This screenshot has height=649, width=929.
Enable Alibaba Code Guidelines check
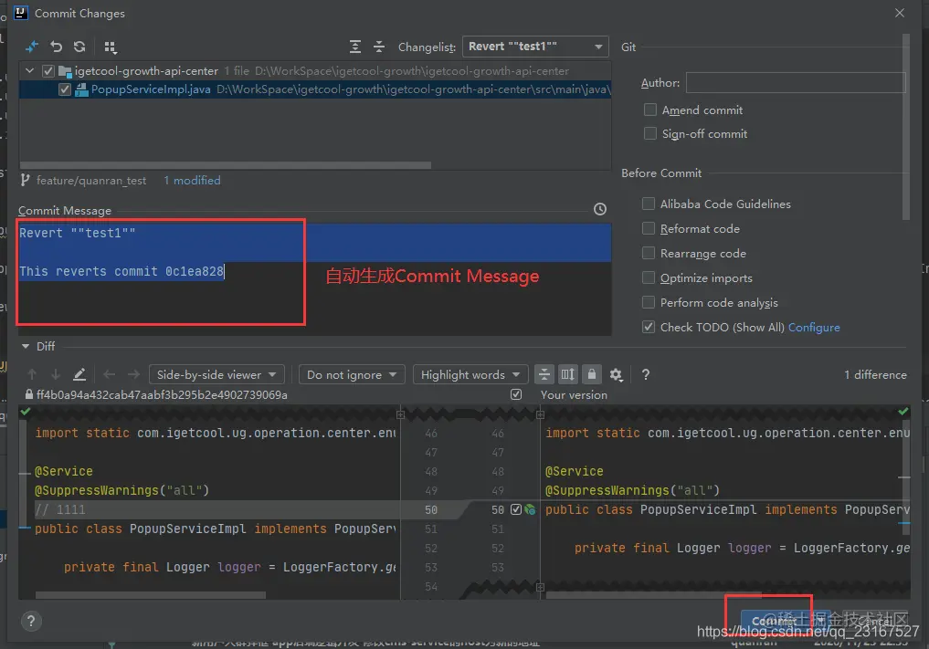tap(649, 204)
